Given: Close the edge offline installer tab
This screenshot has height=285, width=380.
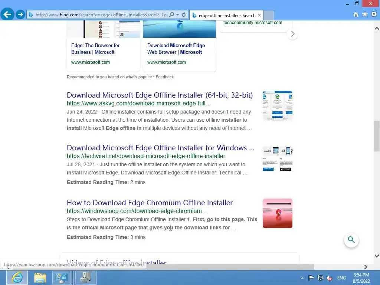Looking at the screenshot, I should [x=259, y=15].
